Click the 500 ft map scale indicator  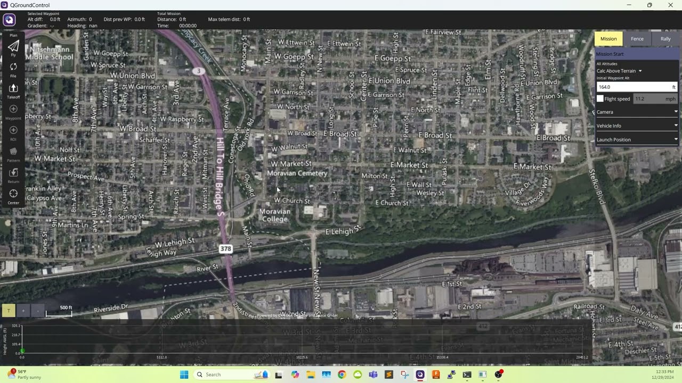(59, 311)
